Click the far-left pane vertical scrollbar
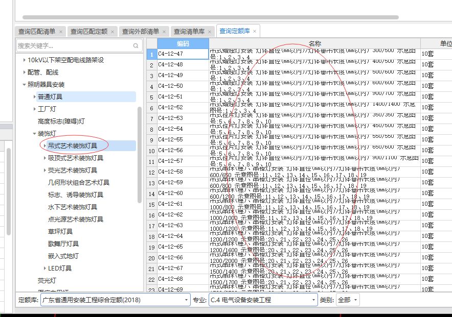This screenshot has height=317, width=452. (x=9, y=191)
